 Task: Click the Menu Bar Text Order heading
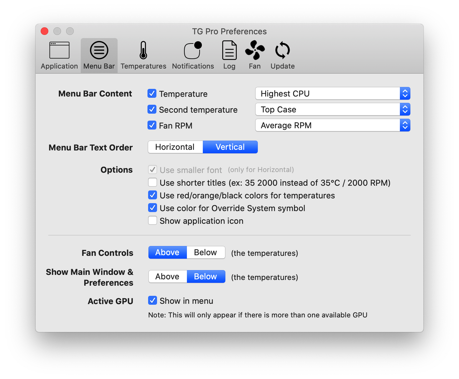pos(91,148)
